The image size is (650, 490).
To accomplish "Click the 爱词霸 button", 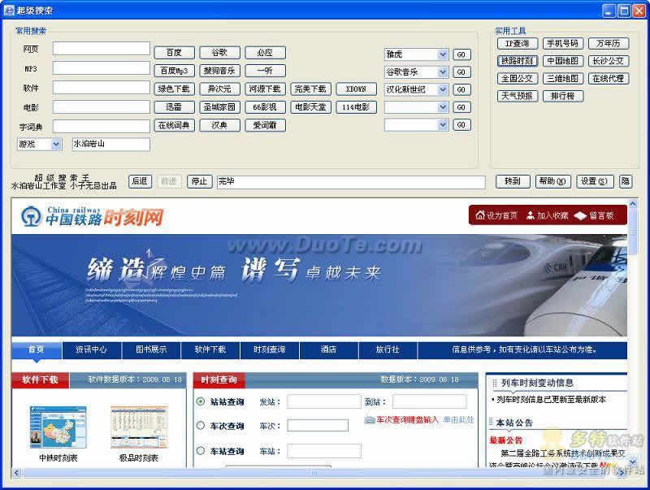I will coord(266,125).
